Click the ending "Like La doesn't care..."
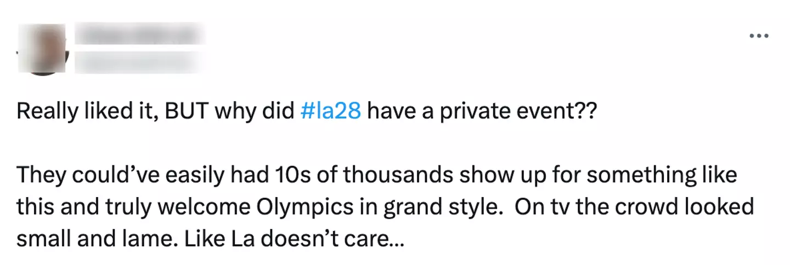Screen dimensions: 790x265 [279, 240]
